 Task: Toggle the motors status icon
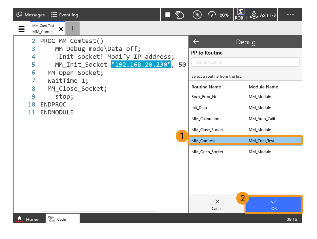pos(197,15)
